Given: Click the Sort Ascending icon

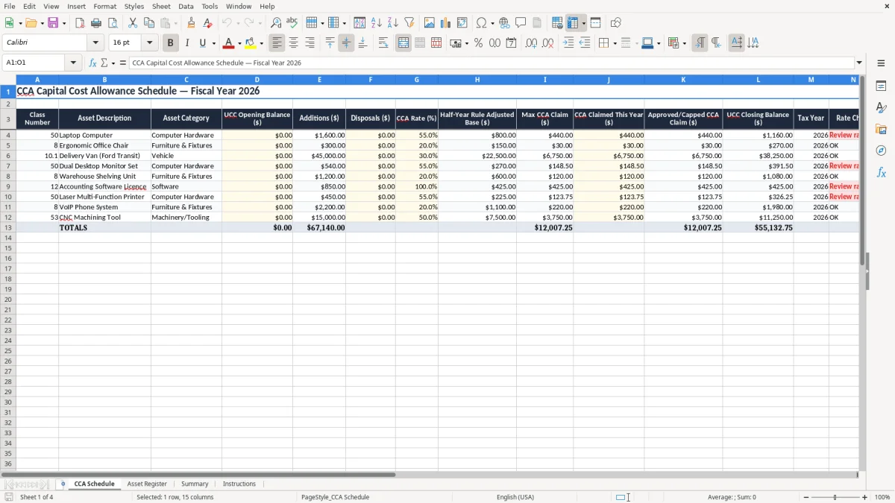Looking at the screenshot, I should click(x=377, y=23).
